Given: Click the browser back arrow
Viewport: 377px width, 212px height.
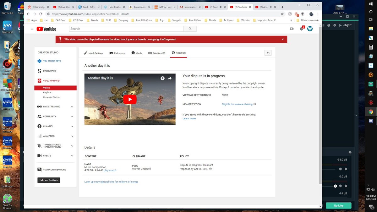Looking at the screenshot, I should coord(28,14).
